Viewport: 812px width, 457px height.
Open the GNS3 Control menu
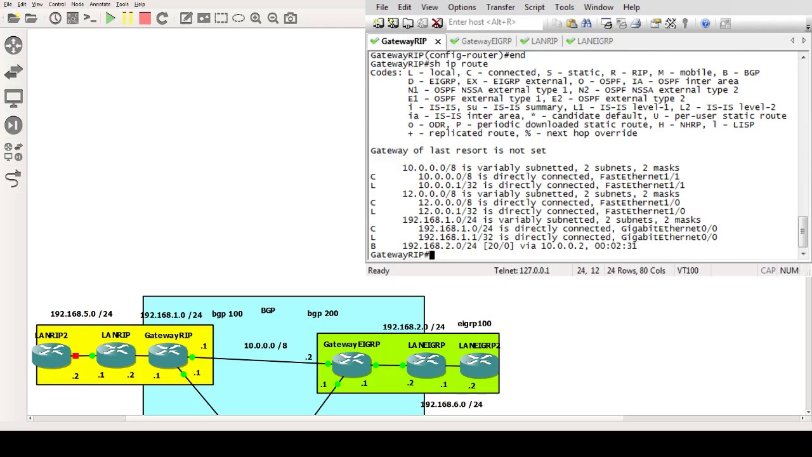(57, 4)
